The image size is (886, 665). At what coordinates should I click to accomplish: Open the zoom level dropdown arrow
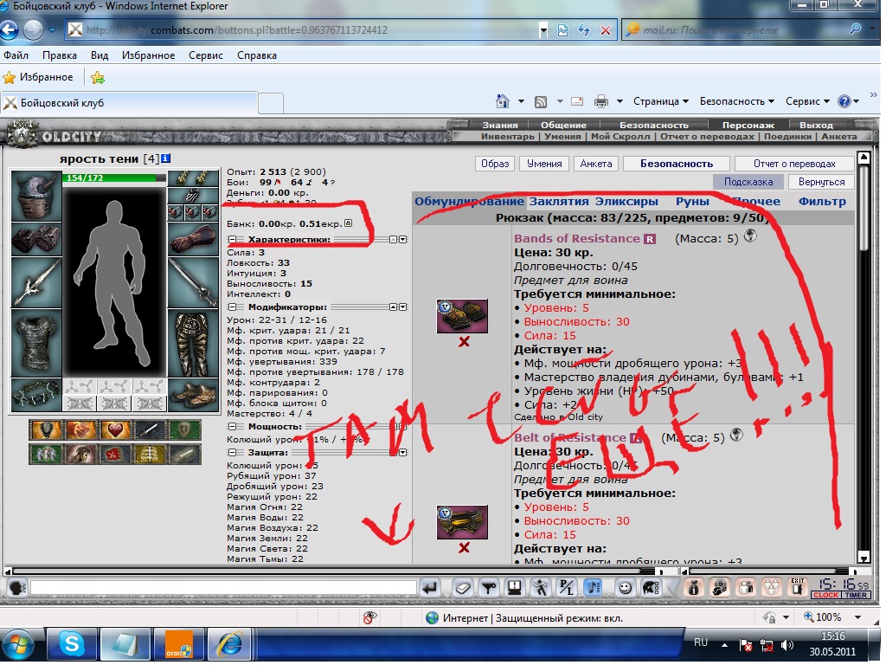[857, 617]
